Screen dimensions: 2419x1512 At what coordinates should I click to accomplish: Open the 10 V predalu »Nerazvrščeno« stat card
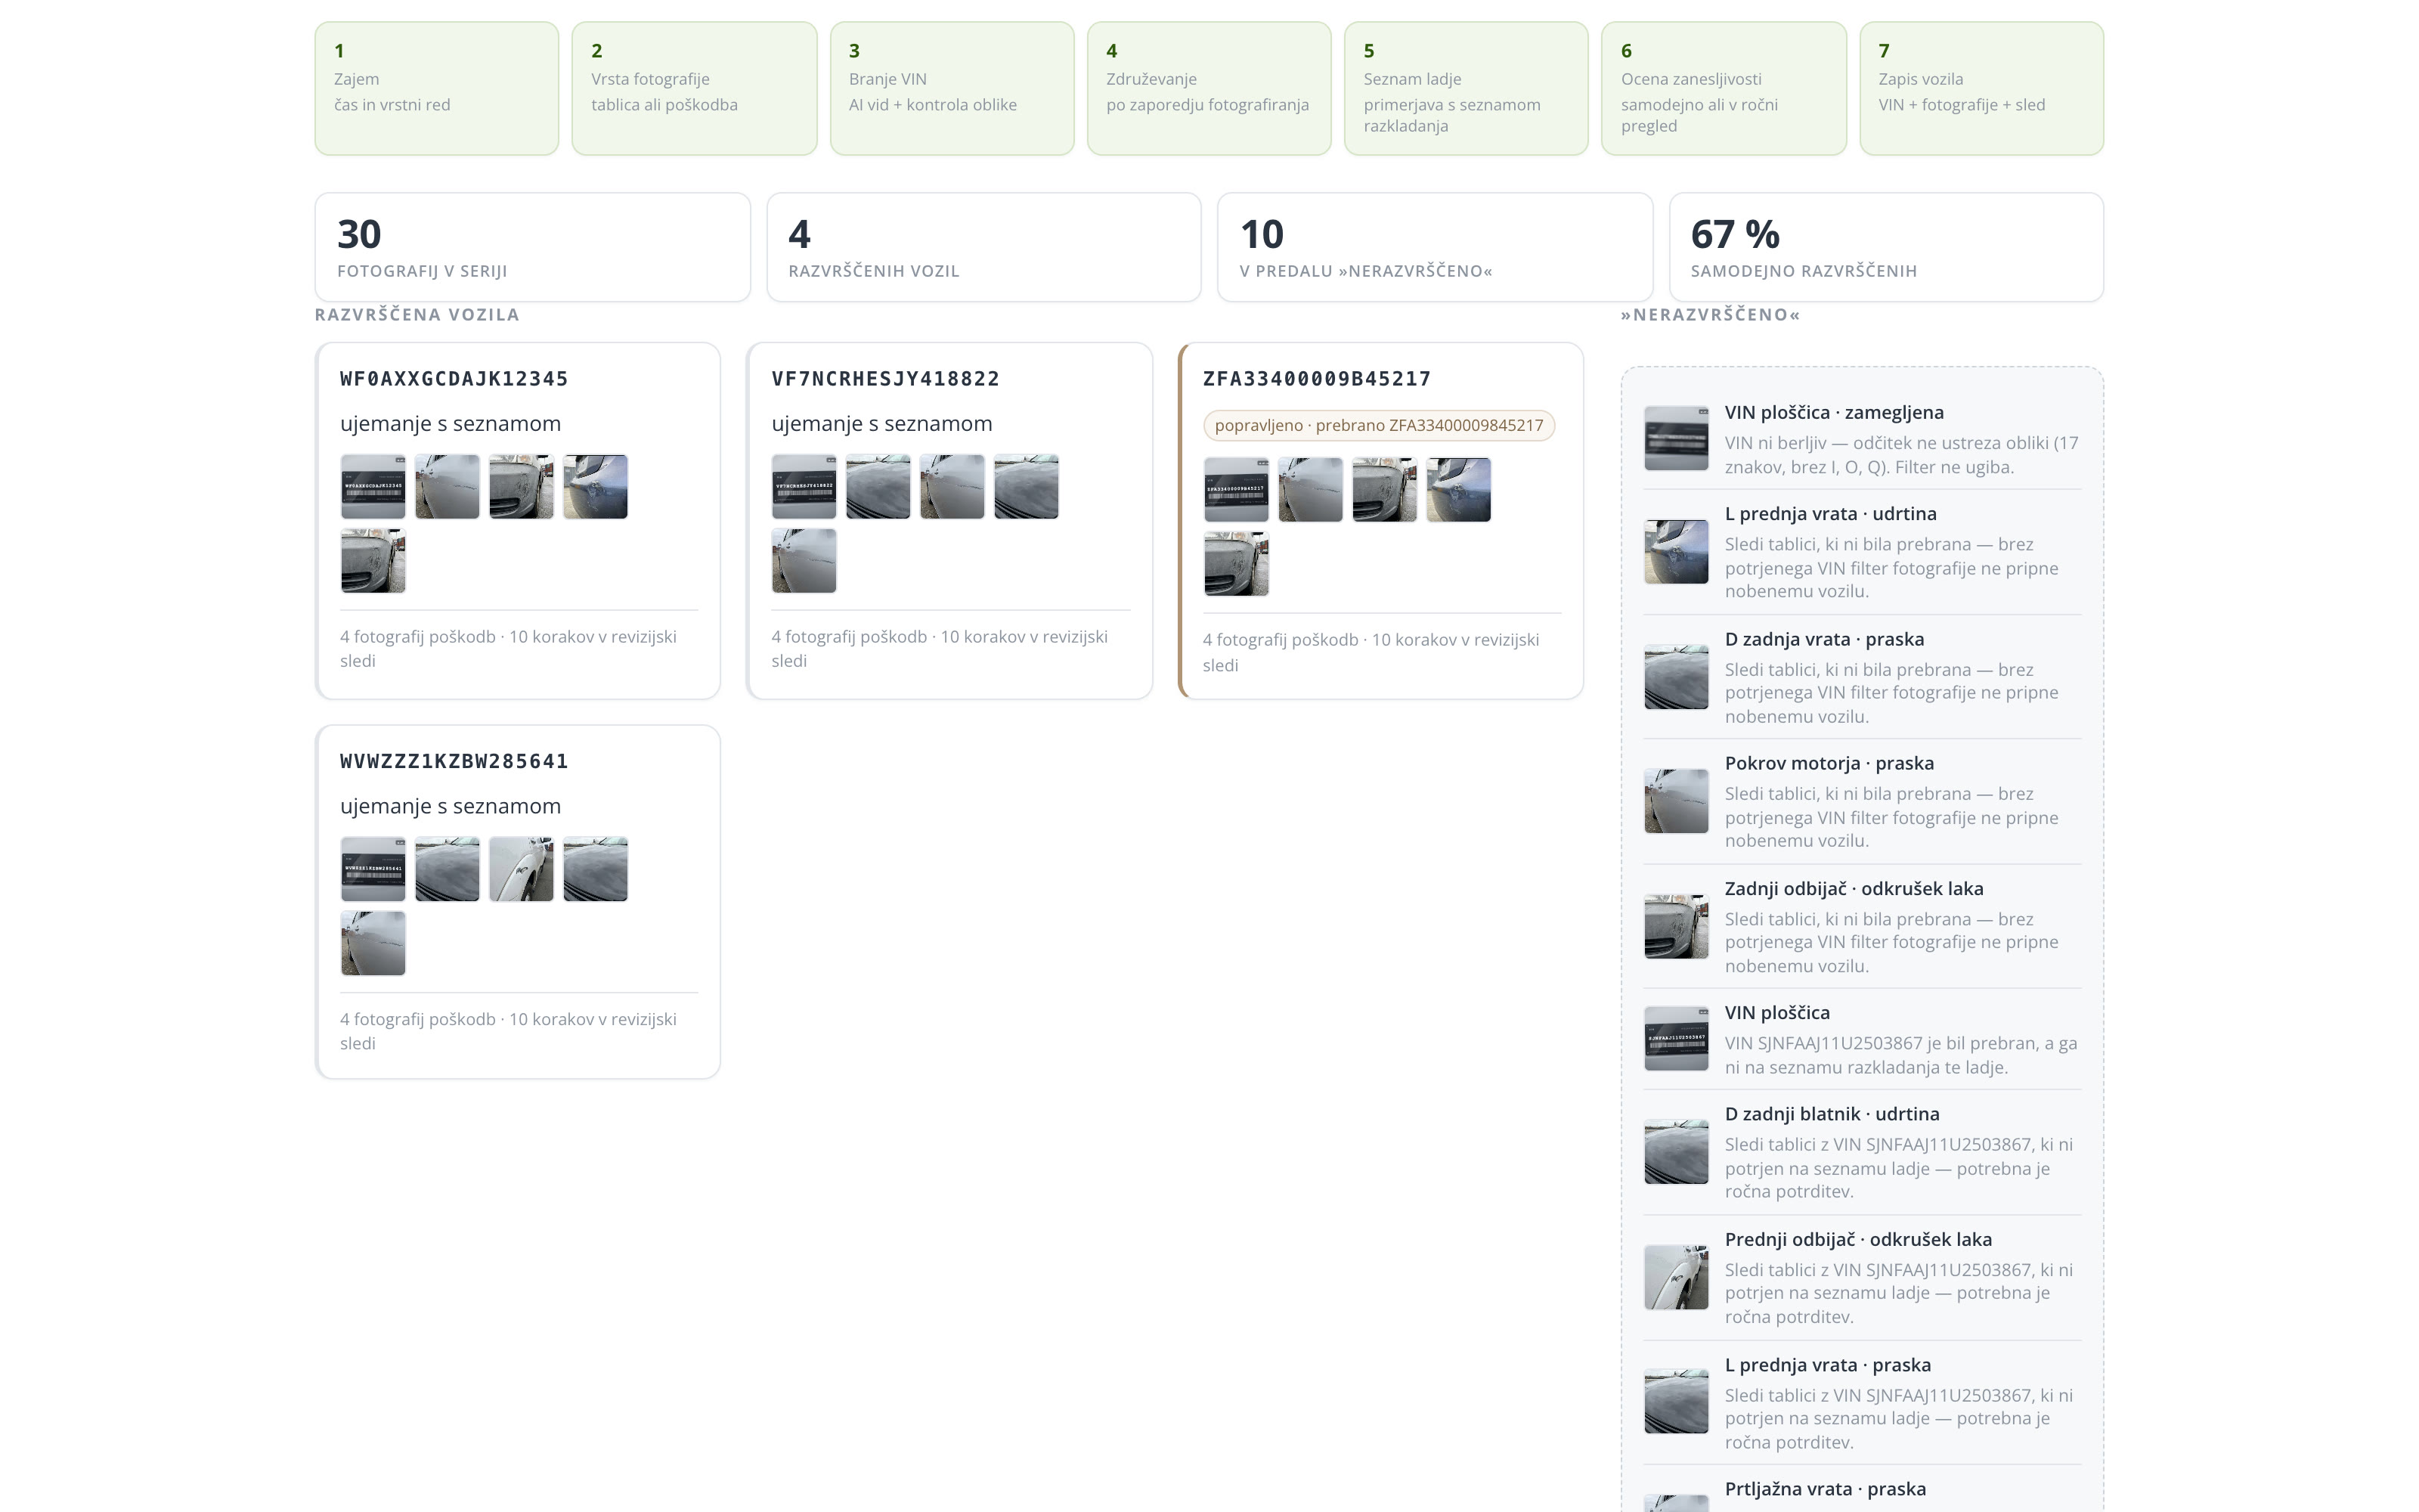coord(1435,247)
